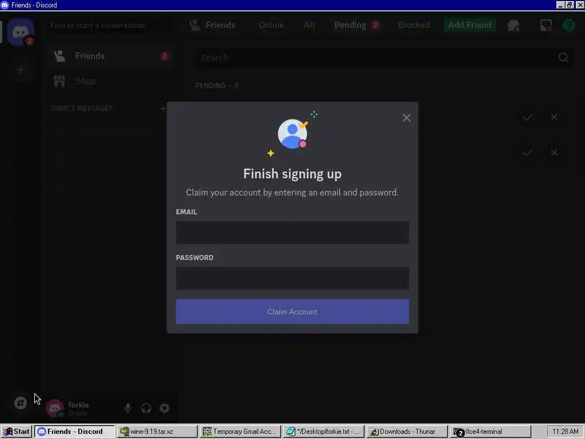Screen dimensions: 585x439
Task: Toggle microphone mute
Action: pos(127,408)
